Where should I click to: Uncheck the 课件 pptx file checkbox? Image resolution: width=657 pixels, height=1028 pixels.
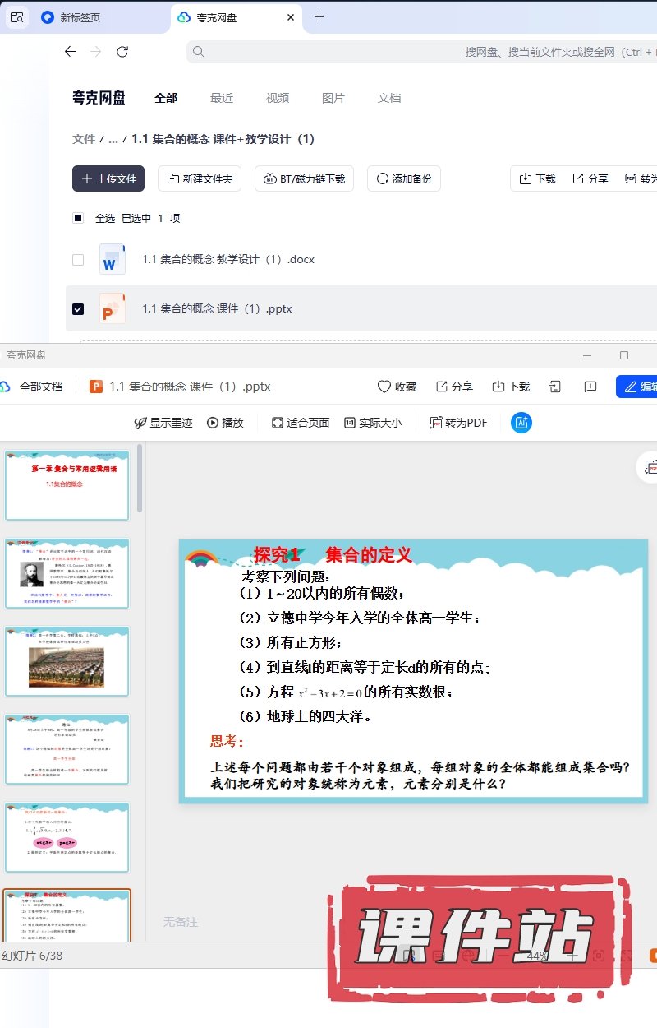[78, 309]
